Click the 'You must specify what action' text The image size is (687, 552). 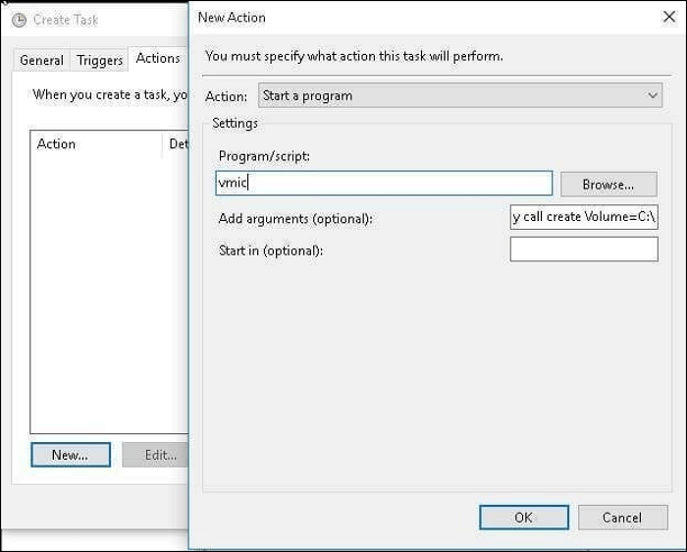354,56
